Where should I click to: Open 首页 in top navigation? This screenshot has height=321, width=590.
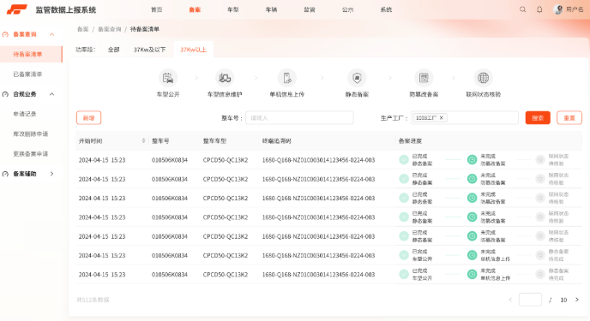pyautogui.click(x=157, y=9)
